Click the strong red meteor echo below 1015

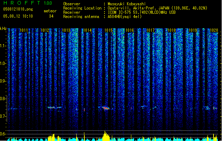(x=106, y=108)
